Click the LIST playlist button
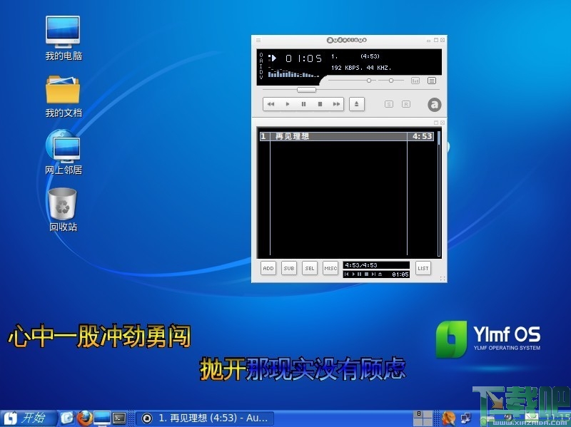 [x=423, y=269]
